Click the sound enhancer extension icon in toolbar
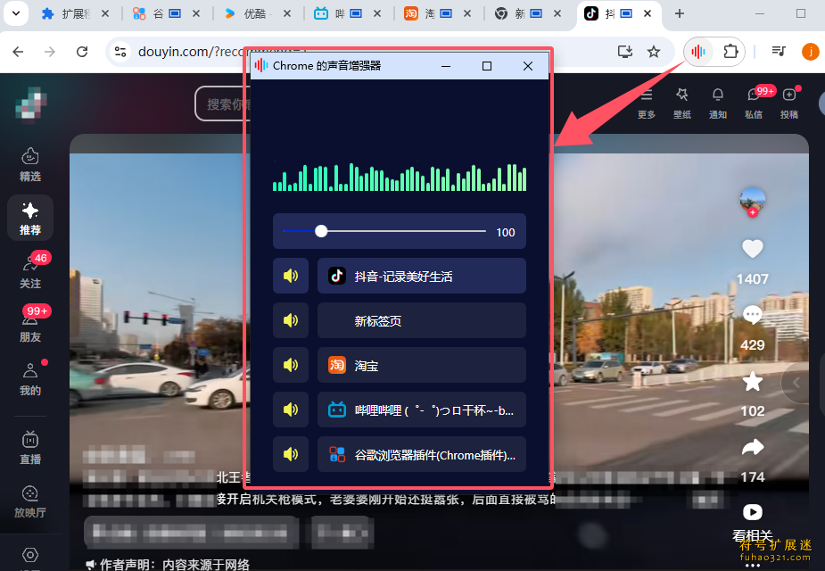This screenshot has width=825, height=571. 698,52
